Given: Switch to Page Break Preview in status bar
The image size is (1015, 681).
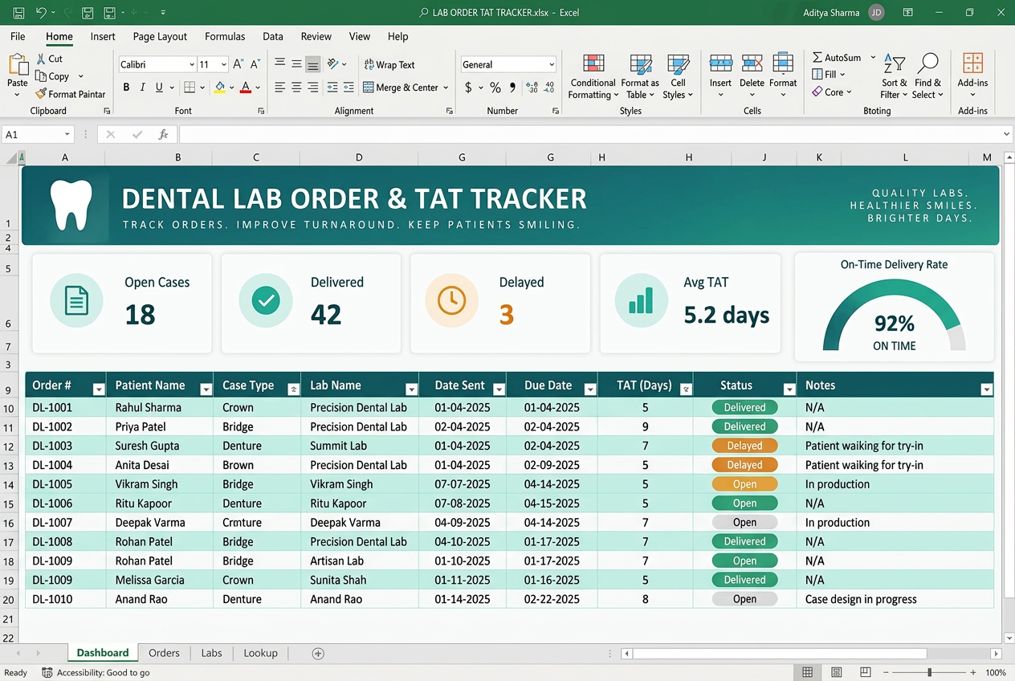Looking at the screenshot, I should [865, 673].
